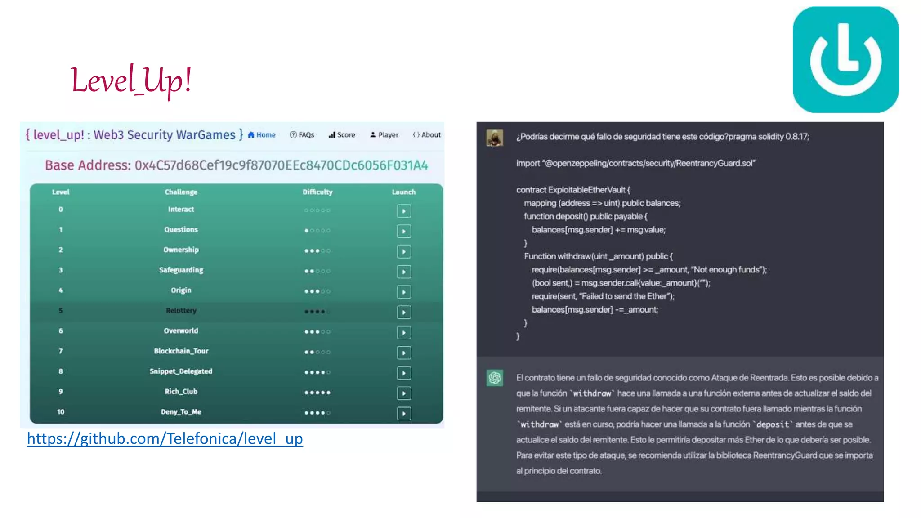Open the Home menu item
Viewport: 921px width, 518px height.
262,134
